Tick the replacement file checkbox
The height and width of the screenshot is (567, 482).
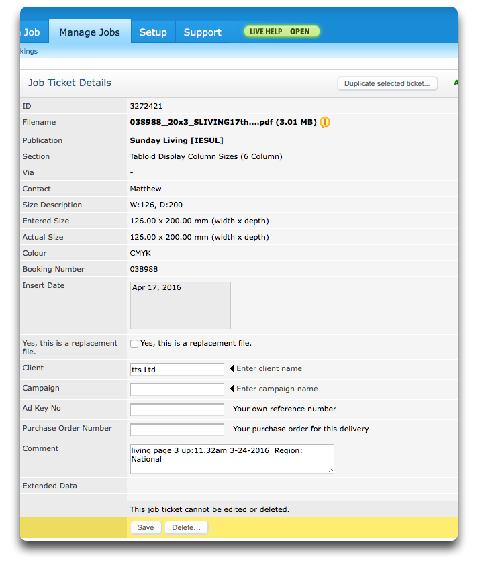pos(134,344)
